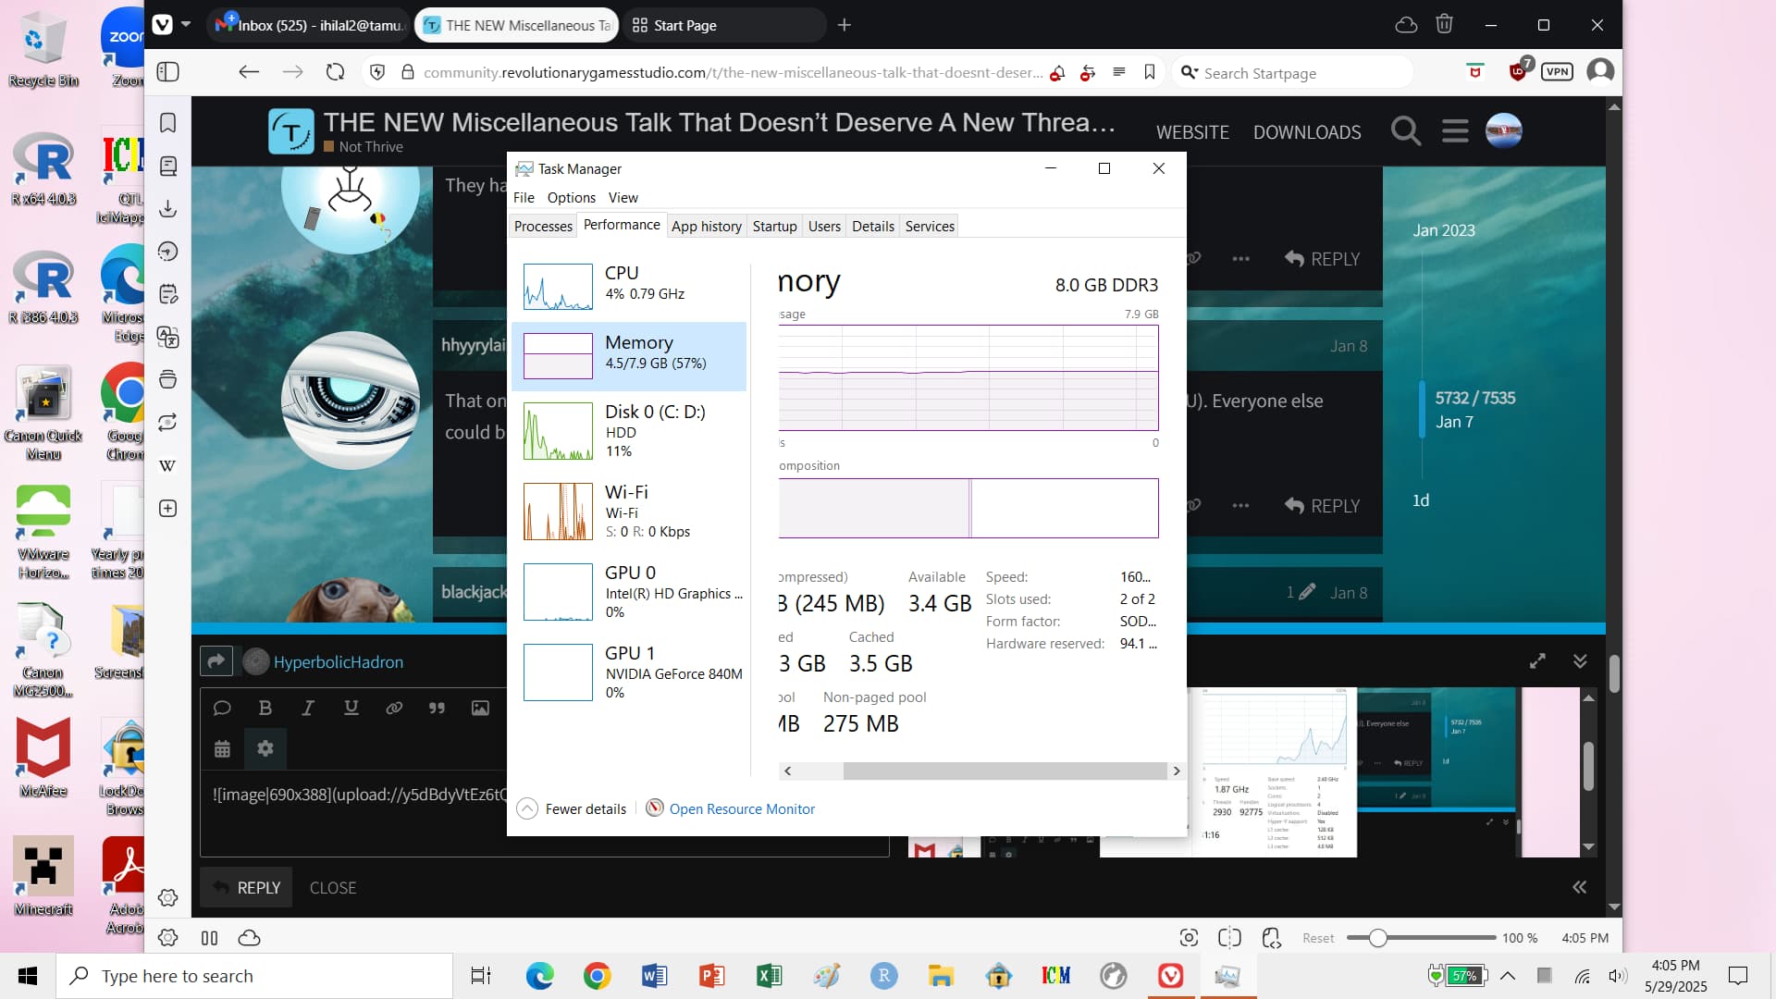This screenshot has height=999, width=1776.
Task: Open Resource Monitor link
Action: coord(742,808)
